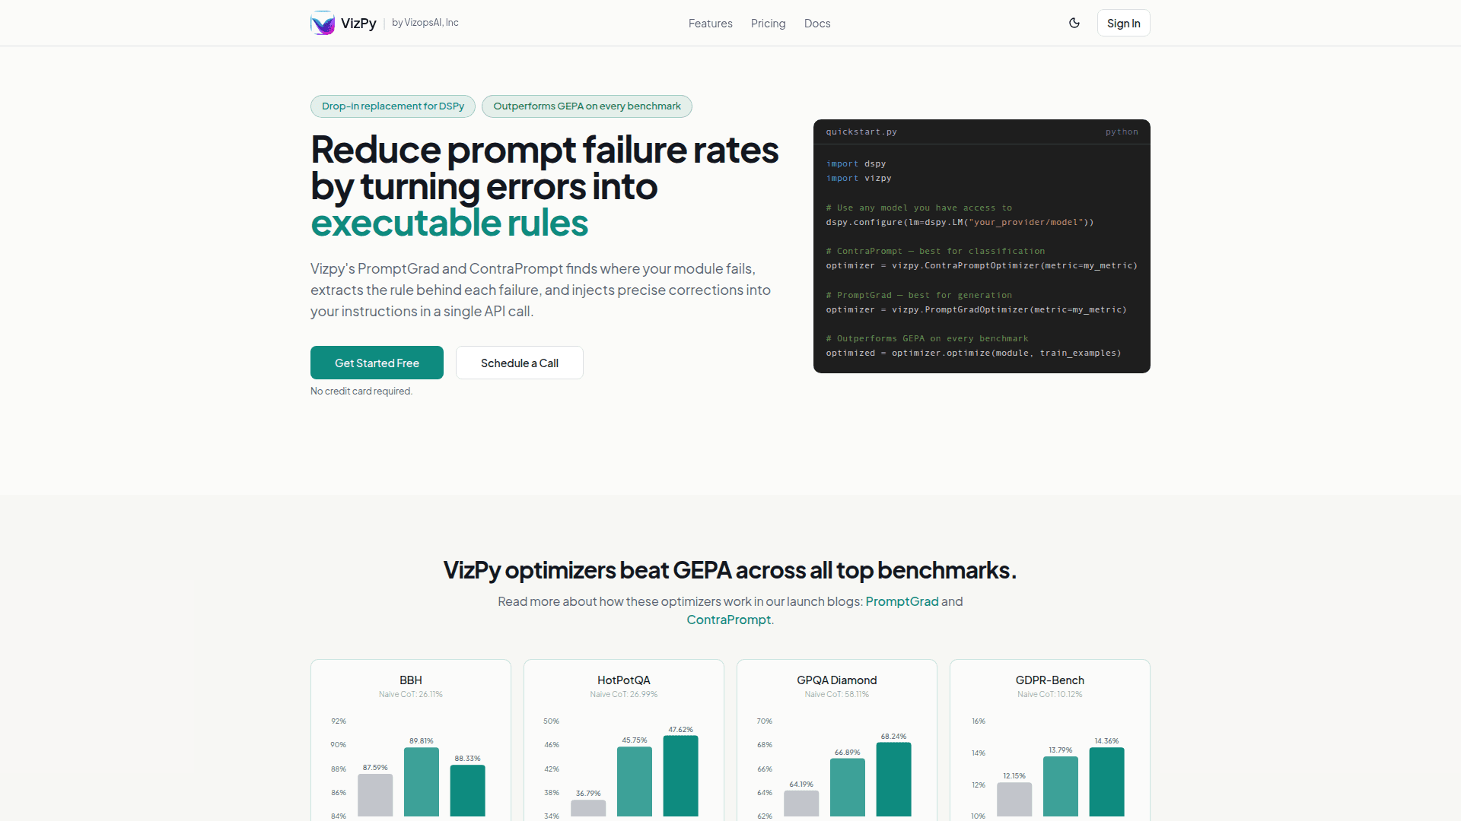Click Schedule a Call button
This screenshot has width=1461, height=821.
(520, 363)
